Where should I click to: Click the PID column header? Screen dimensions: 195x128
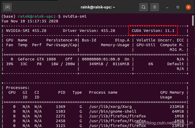pyautogui.click(x=62, y=92)
